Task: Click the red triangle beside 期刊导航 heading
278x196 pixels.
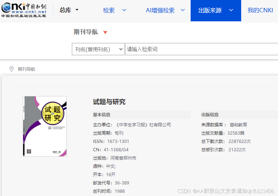Action: click(x=105, y=32)
